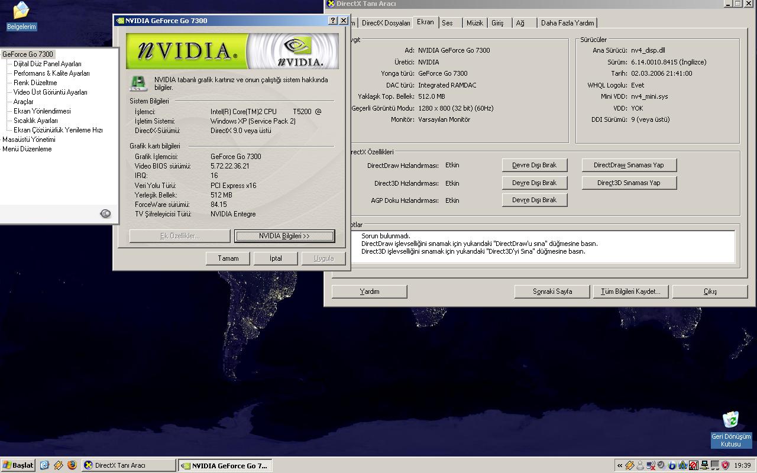Open Performans & Kalite Ayarları
Image resolution: width=757 pixels, height=473 pixels.
click(x=51, y=73)
